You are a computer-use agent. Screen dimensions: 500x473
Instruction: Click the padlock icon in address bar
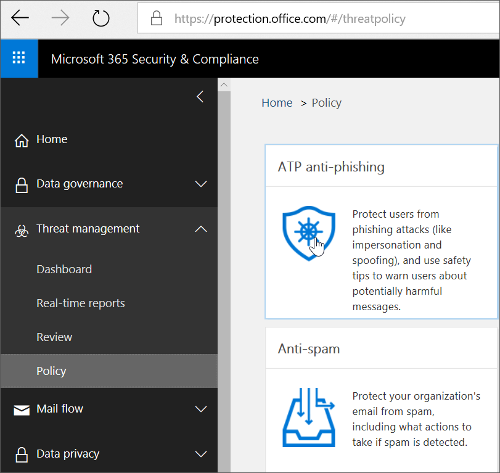[156, 18]
